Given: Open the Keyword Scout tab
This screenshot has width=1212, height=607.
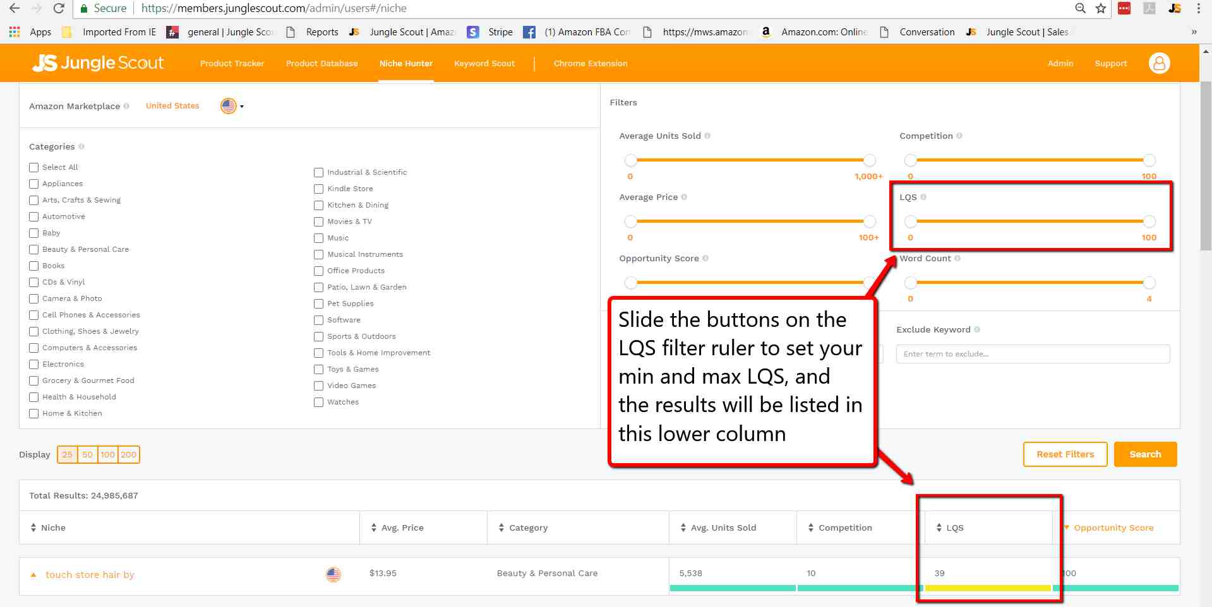Looking at the screenshot, I should pos(484,64).
